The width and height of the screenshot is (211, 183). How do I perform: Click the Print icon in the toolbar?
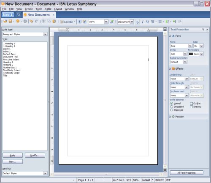(25, 22)
